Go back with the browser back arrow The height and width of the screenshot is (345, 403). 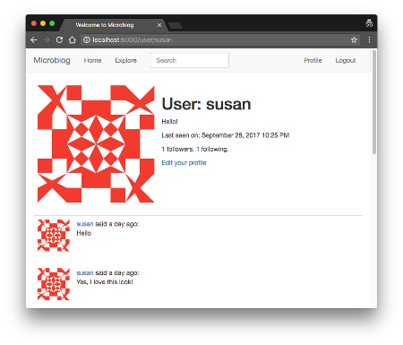pyautogui.click(x=34, y=40)
